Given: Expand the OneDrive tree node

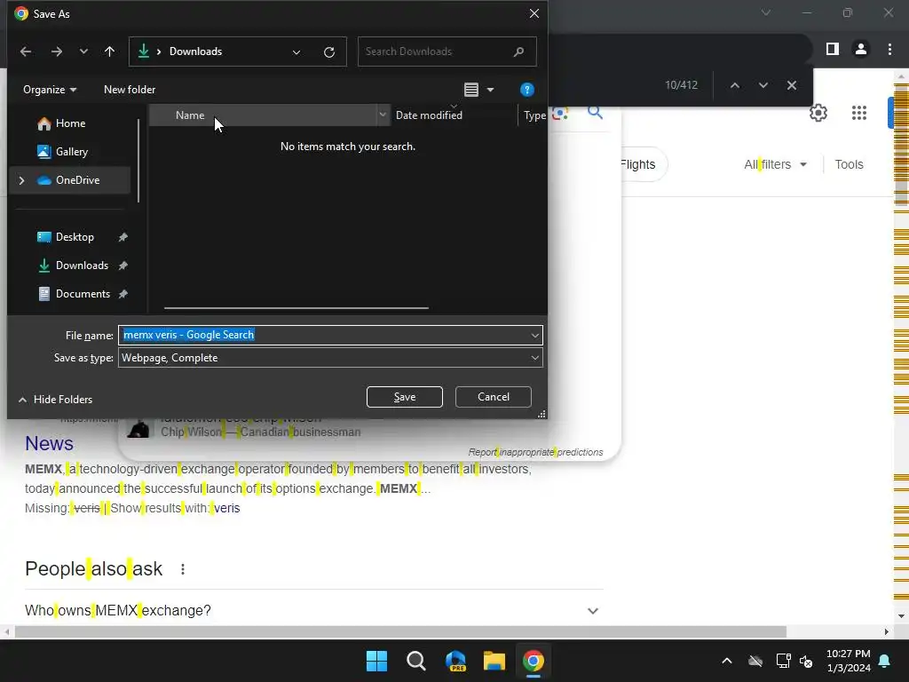Looking at the screenshot, I should tap(21, 180).
